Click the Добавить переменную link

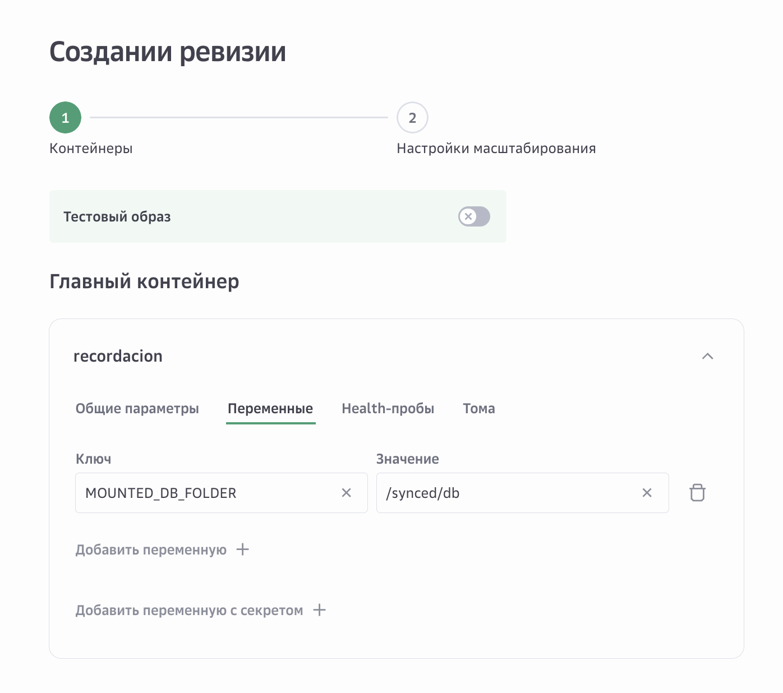pyautogui.click(x=151, y=550)
